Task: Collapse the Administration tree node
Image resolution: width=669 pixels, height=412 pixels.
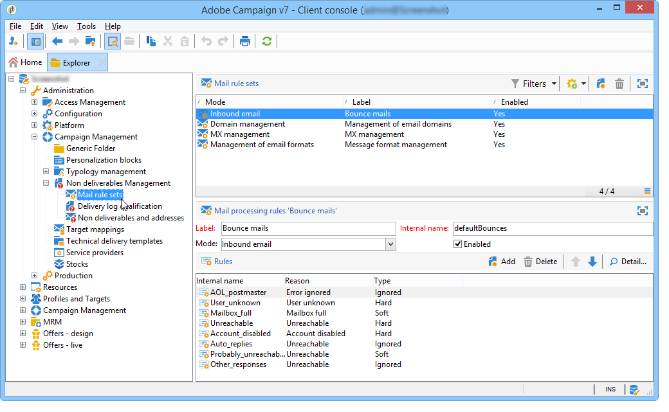Action: (23, 91)
